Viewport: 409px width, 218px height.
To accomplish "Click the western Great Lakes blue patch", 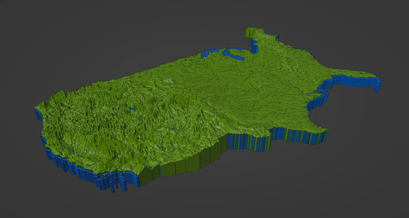I will click(208, 53).
